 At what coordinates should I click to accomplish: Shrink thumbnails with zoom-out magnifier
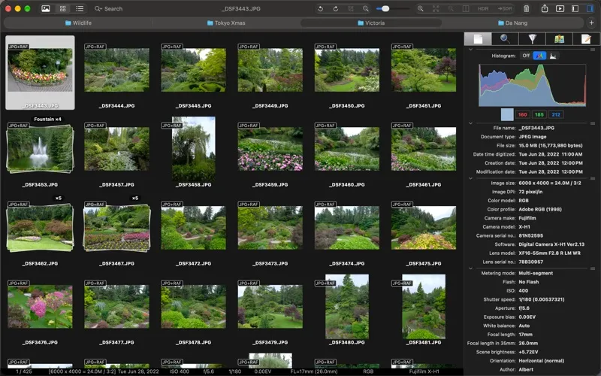coord(366,8)
